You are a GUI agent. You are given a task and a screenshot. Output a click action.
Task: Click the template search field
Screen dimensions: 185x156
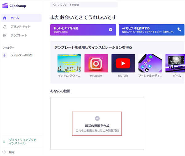click(84, 5)
